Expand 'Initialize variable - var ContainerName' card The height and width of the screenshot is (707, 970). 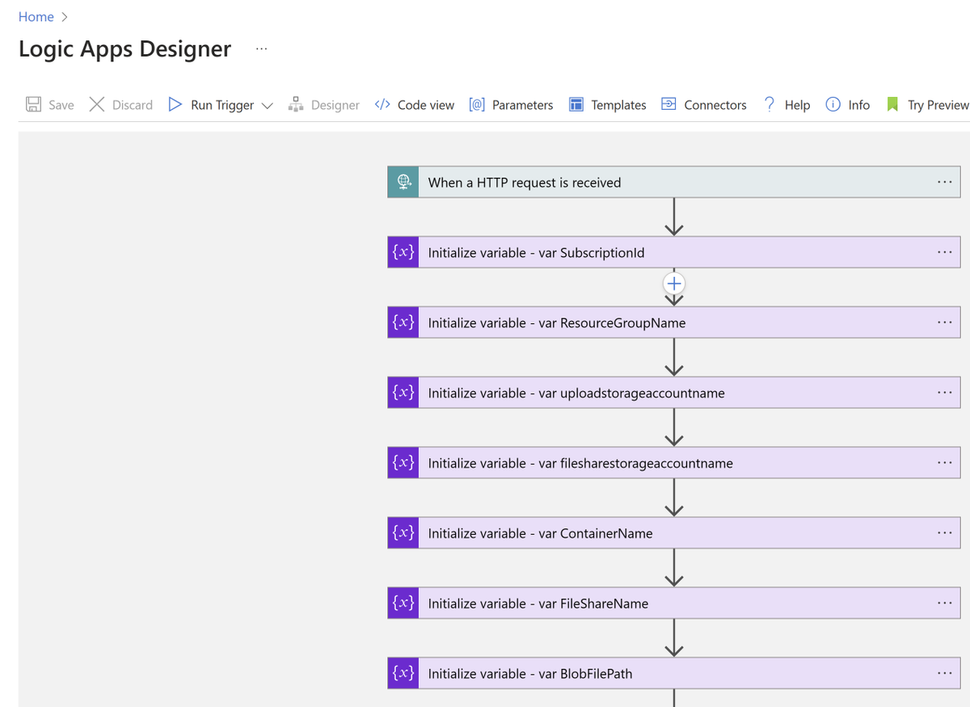pyautogui.click(x=674, y=532)
